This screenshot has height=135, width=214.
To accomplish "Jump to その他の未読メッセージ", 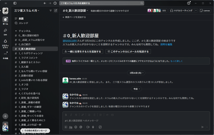I will click(35, 131).
